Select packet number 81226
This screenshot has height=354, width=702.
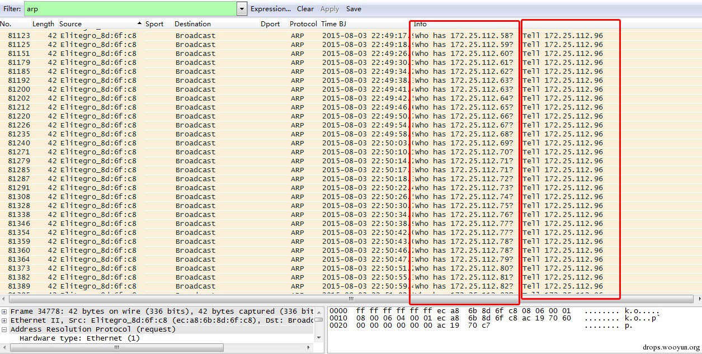pos(19,125)
